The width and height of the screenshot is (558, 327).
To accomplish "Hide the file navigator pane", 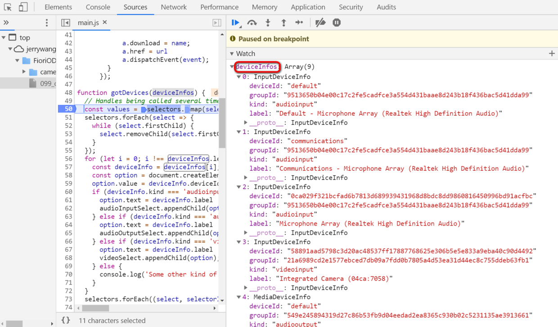I will [66, 23].
